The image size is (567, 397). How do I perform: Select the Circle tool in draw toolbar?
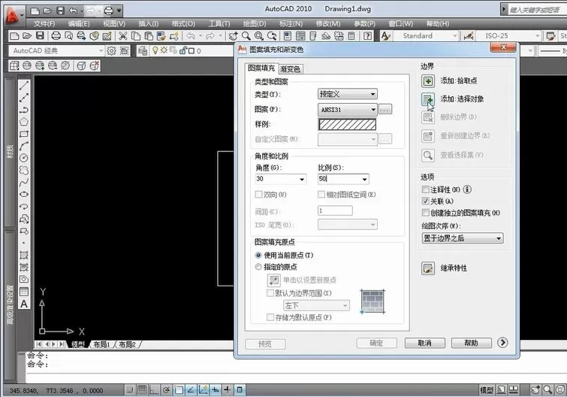tap(24, 158)
